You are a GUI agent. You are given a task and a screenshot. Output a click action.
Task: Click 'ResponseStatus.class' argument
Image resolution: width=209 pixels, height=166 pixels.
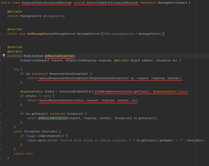pos(169,92)
